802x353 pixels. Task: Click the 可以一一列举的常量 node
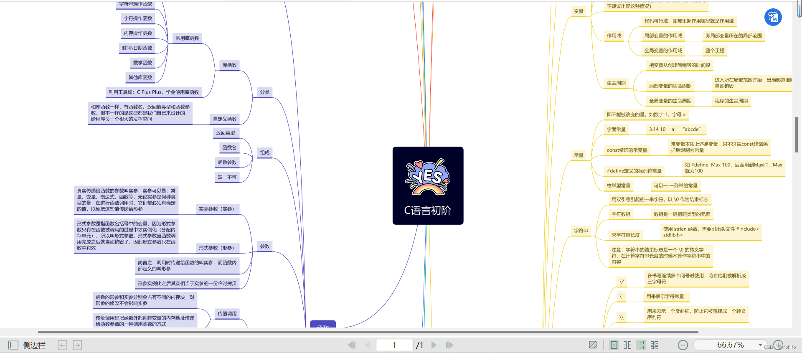(x=676, y=186)
